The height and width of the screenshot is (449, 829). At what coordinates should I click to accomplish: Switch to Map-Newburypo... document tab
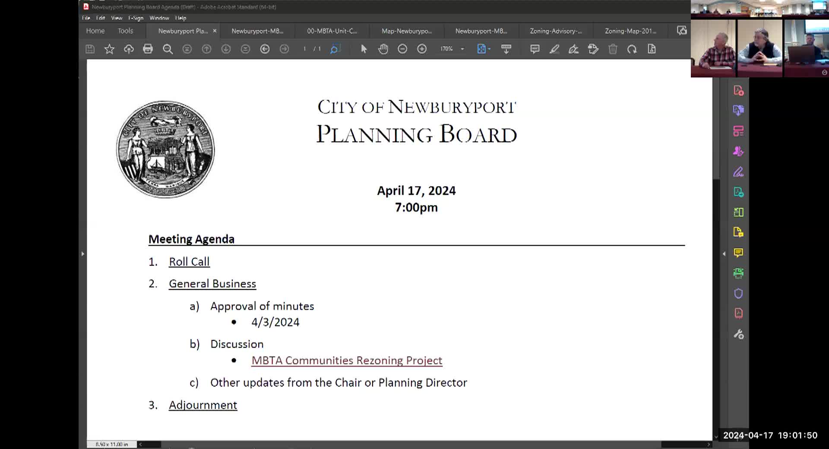(x=407, y=31)
